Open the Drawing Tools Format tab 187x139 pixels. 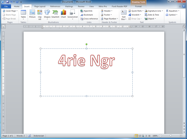point(138,6)
